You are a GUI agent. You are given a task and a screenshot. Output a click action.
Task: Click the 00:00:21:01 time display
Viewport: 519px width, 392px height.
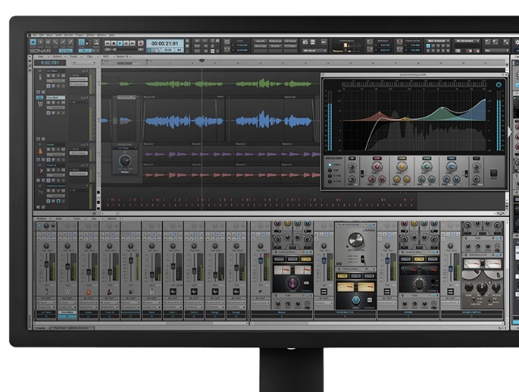(165, 43)
